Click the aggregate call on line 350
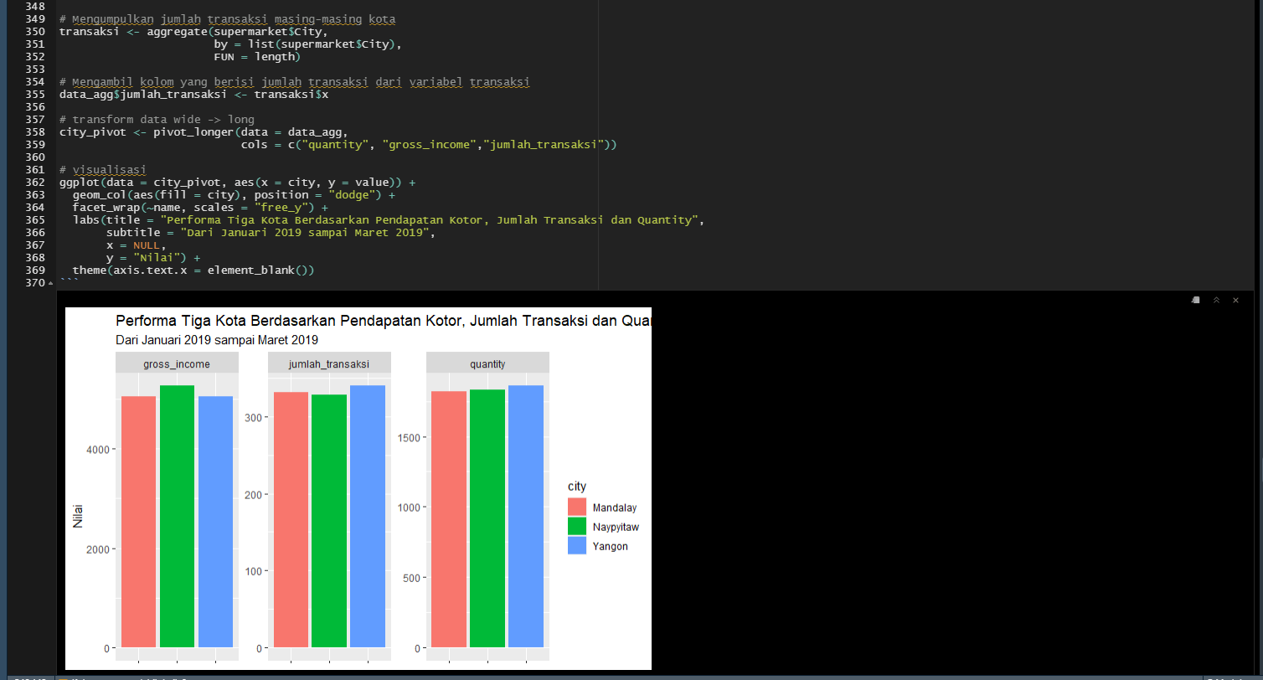Viewport: 1263px width, 680px height. pyautogui.click(x=178, y=31)
